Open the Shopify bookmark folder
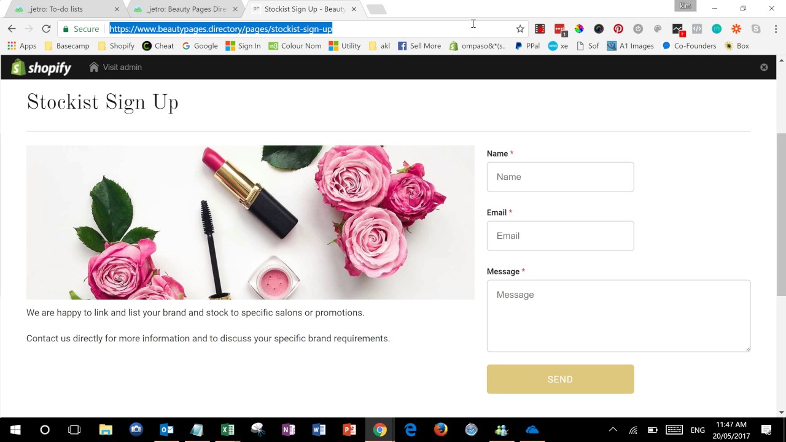 [x=116, y=46]
